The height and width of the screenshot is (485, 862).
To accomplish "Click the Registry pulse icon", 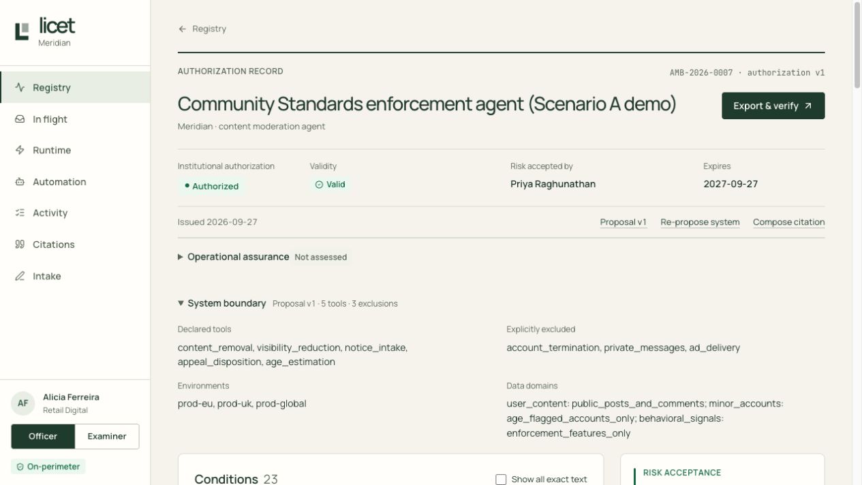I will tap(20, 87).
